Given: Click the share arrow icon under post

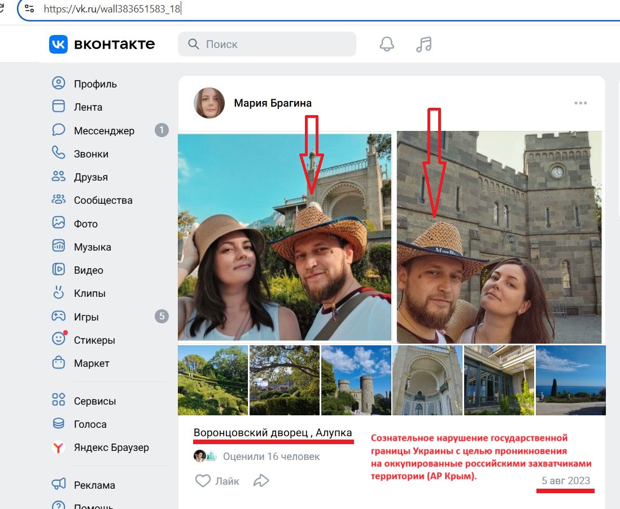Looking at the screenshot, I should pyautogui.click(x=261, y=481).
